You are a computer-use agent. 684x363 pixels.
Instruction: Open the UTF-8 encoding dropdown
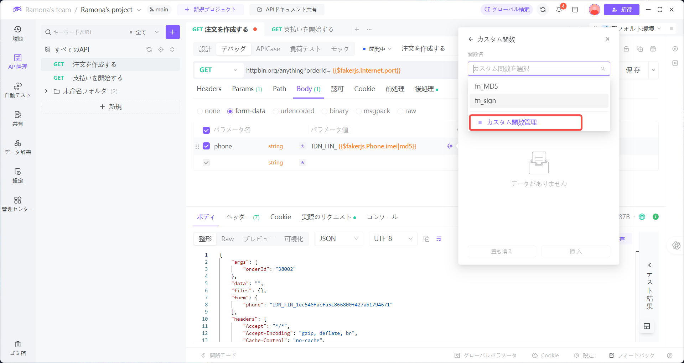392,239
